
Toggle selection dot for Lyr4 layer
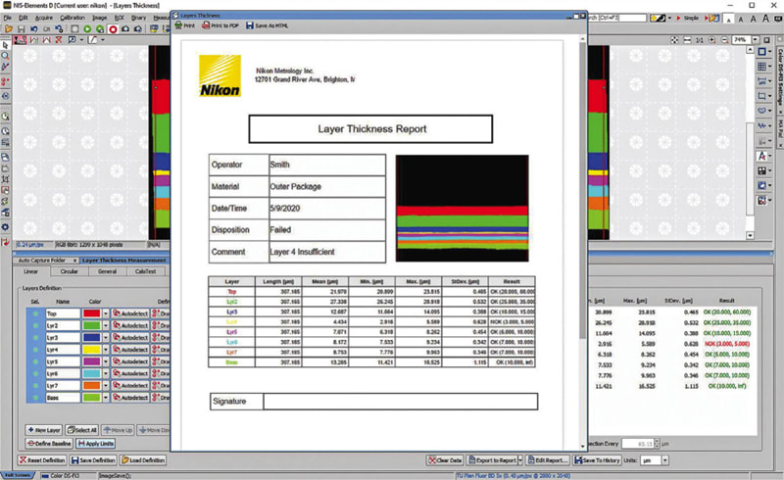pyautogui.click(x=35, y=350)
